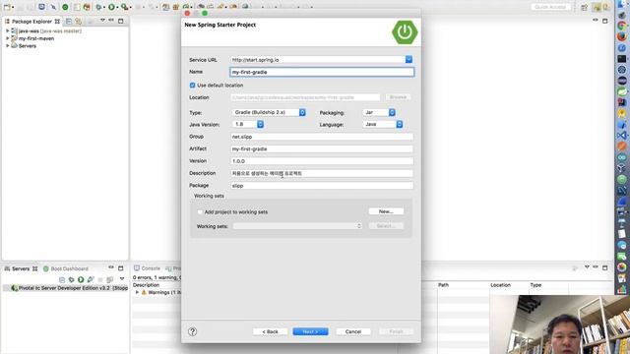Click the Version field 1.0.0
This screenshot has width=630, height=354.
322,161
